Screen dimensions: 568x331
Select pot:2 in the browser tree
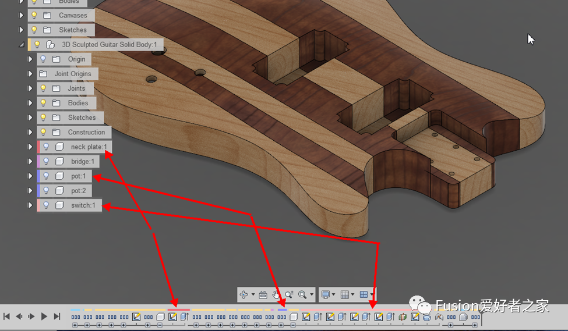pos(78,190)
